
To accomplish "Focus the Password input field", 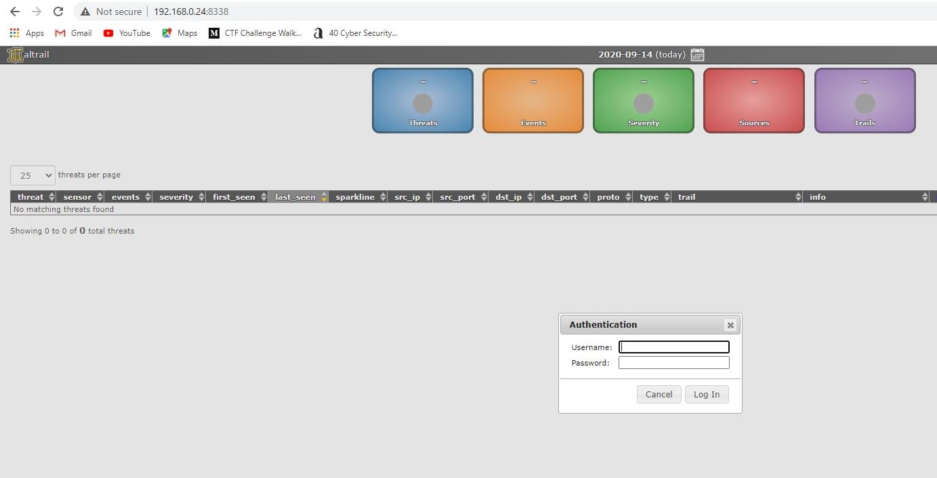I will [674, 362].
